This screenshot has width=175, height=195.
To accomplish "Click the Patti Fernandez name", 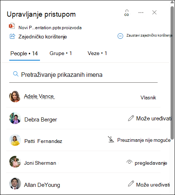I will tap(43, 141).
